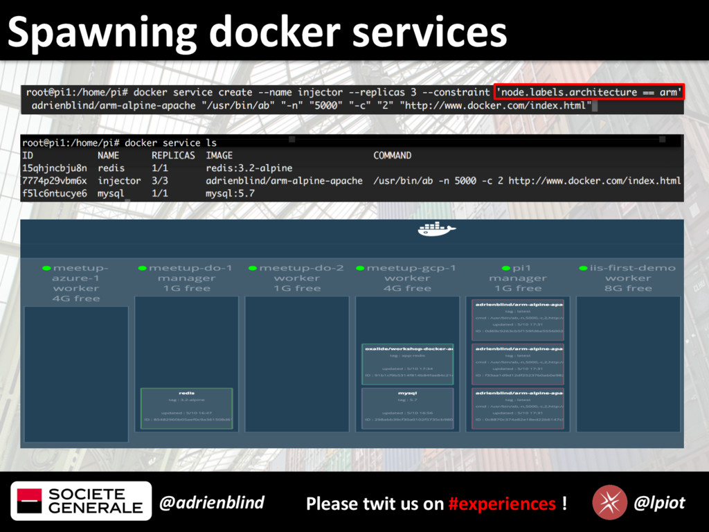Click adrienblind/arm-alpine-apache in the service list IMAGE column
The width and height of the screenshot is (709, 532).
point(284,181)
